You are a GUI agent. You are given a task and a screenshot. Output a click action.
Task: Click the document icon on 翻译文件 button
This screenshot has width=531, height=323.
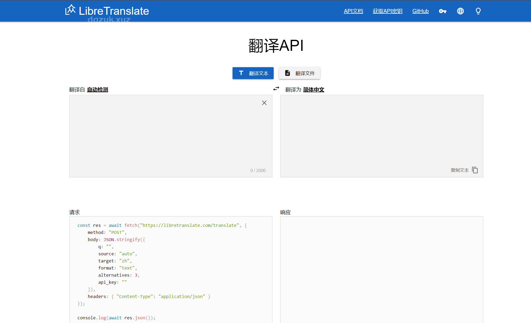287,73
